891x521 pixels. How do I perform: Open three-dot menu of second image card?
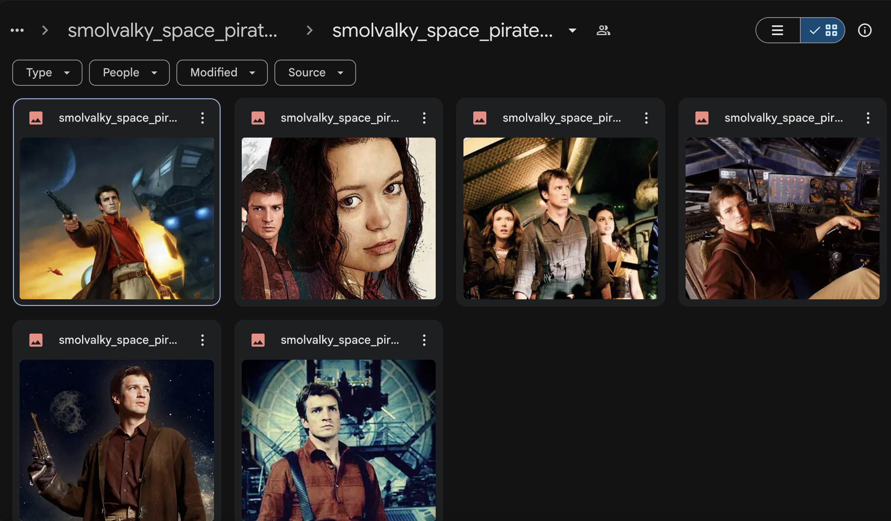(424, 118)
